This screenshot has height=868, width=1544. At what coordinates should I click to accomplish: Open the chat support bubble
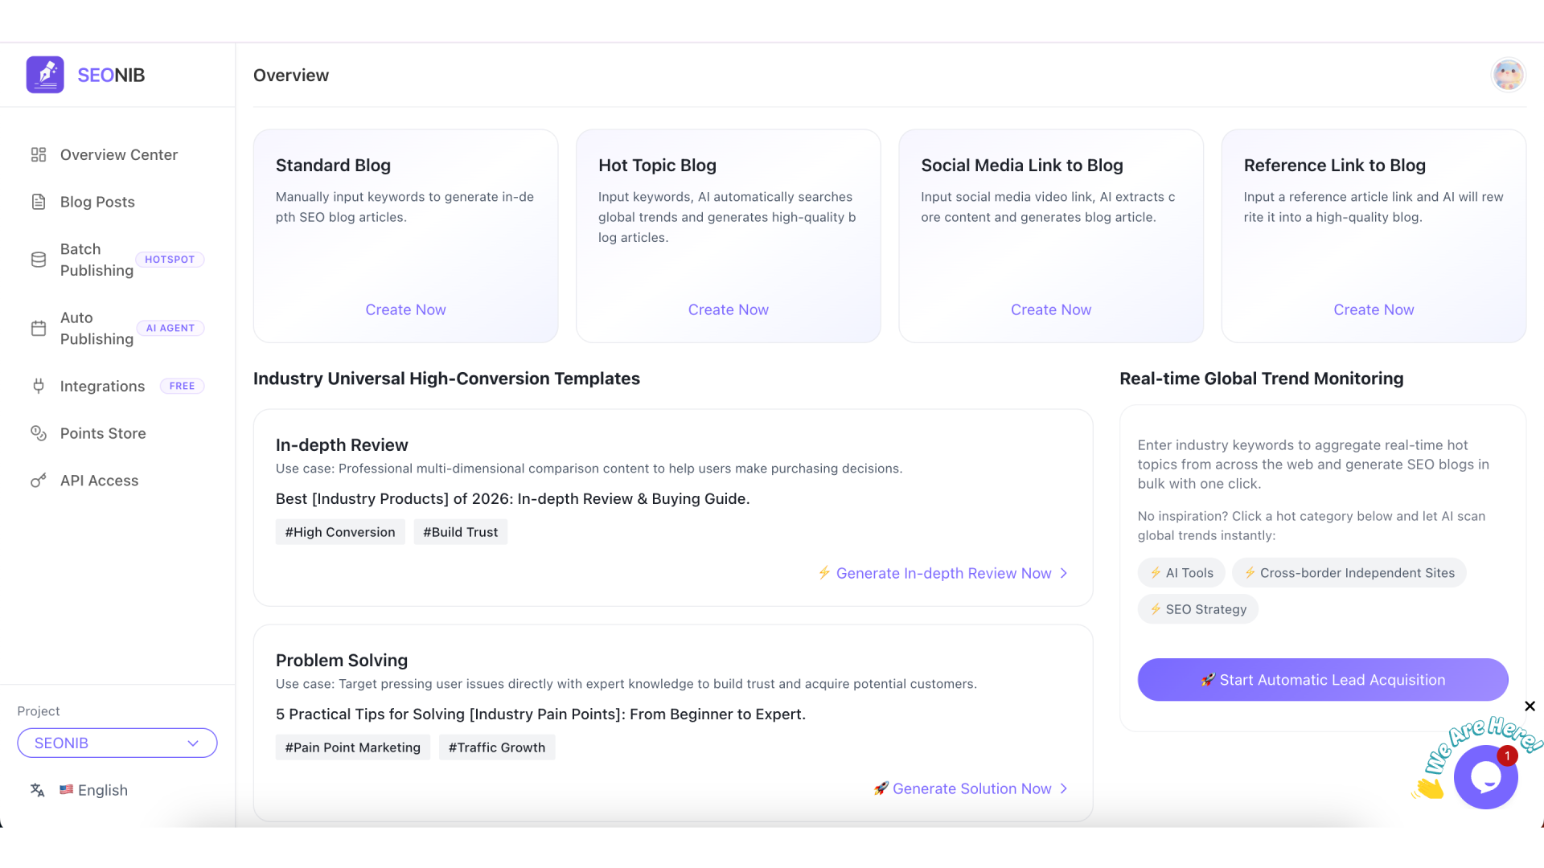pos(1484,777)
